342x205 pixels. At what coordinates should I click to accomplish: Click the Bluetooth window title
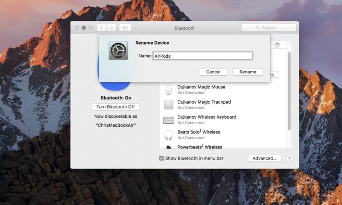click(x=184, y=28)
